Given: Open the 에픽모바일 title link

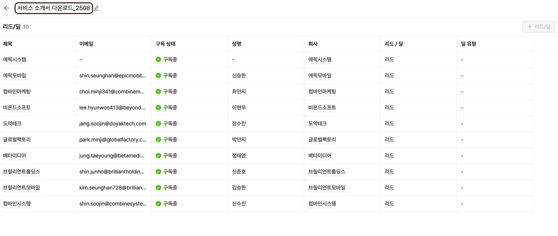Looking at the screenshot, I should [x=15, y=75].
